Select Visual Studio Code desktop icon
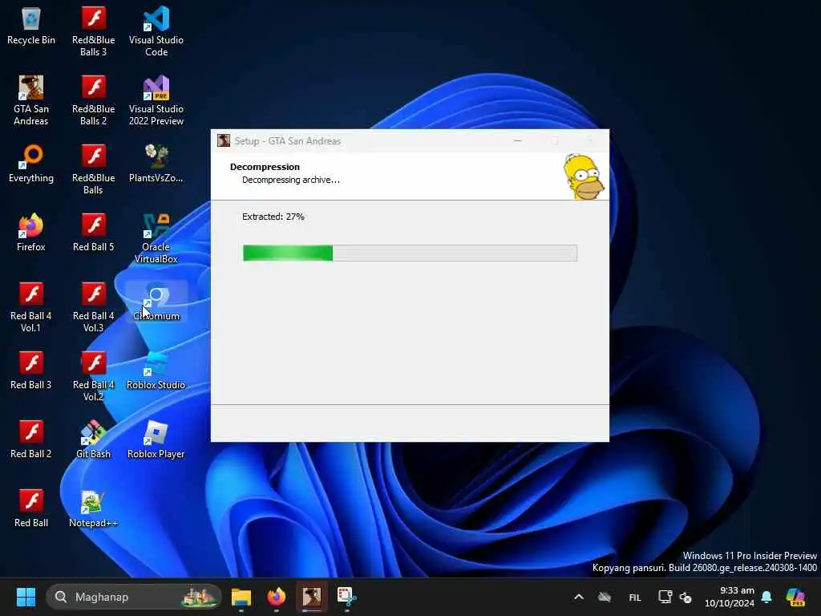Image resolution: width=821 pixels, height=616 pixels. point(156,31)
